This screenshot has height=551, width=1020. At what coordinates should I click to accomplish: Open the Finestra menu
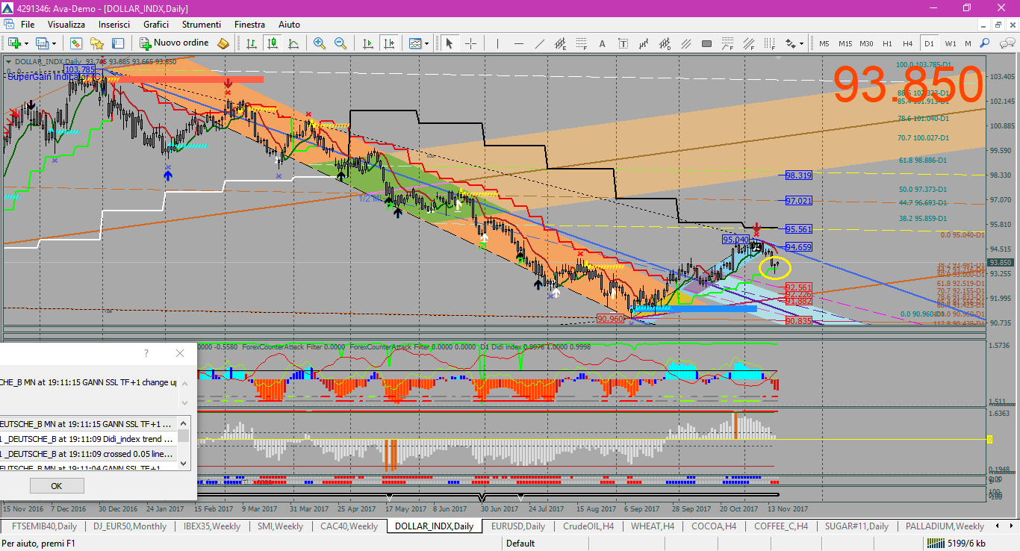pos(249,25)
